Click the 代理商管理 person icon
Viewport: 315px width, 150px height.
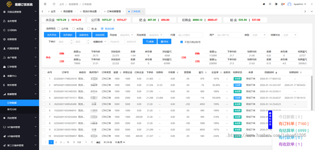click(x=4, y=48)
